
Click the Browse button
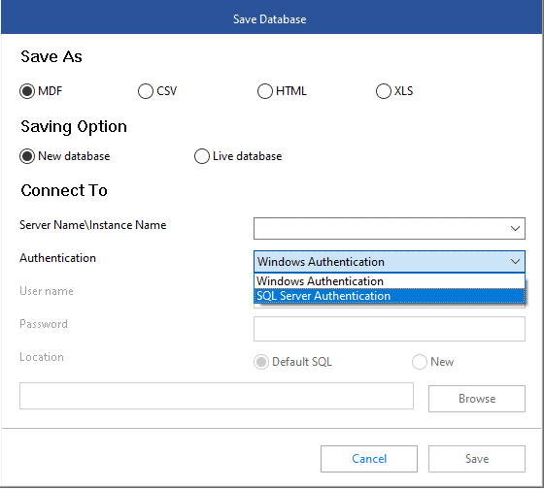pos(477,399)
